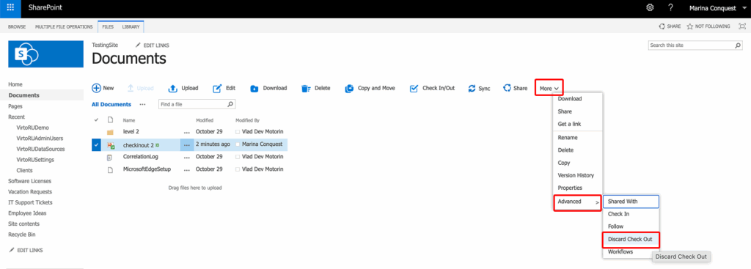Click the CorrelationLog file icon

pos(110,157)
